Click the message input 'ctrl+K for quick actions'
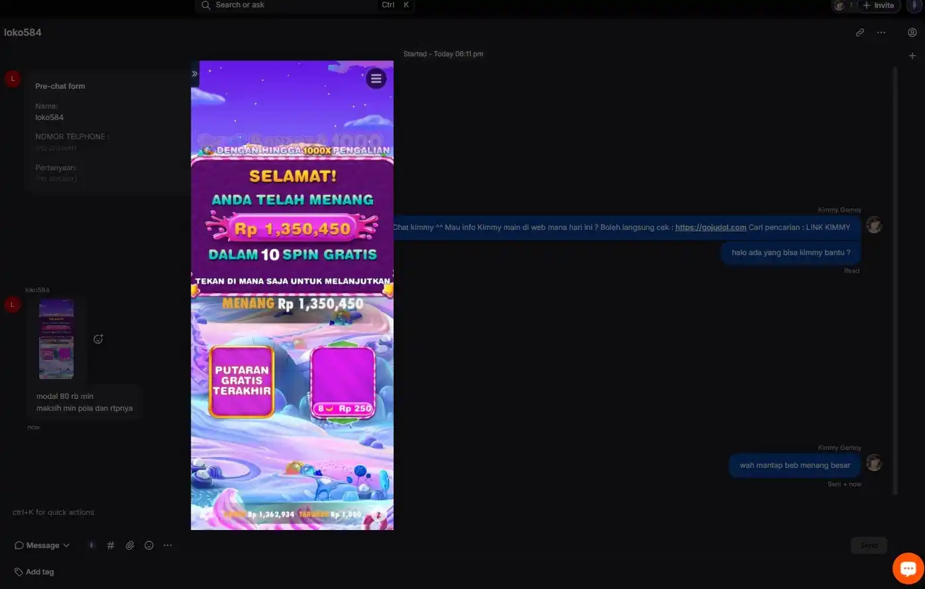 pos(53,512)
